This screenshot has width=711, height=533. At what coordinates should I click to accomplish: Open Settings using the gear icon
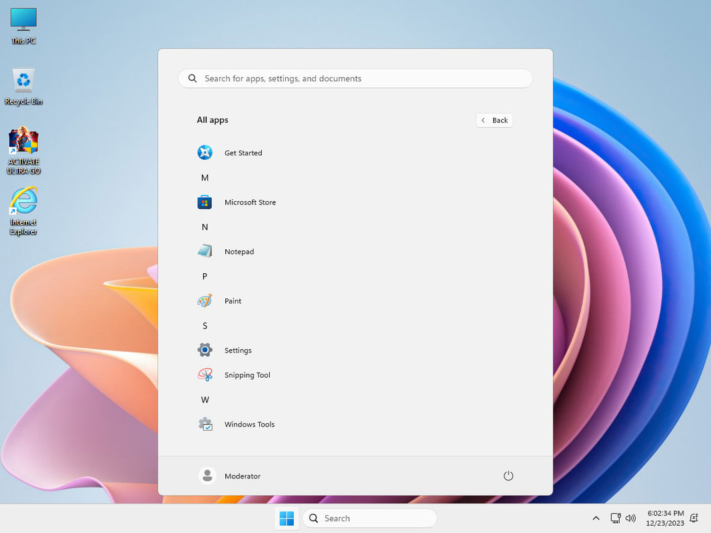click(x=205, y=350)
